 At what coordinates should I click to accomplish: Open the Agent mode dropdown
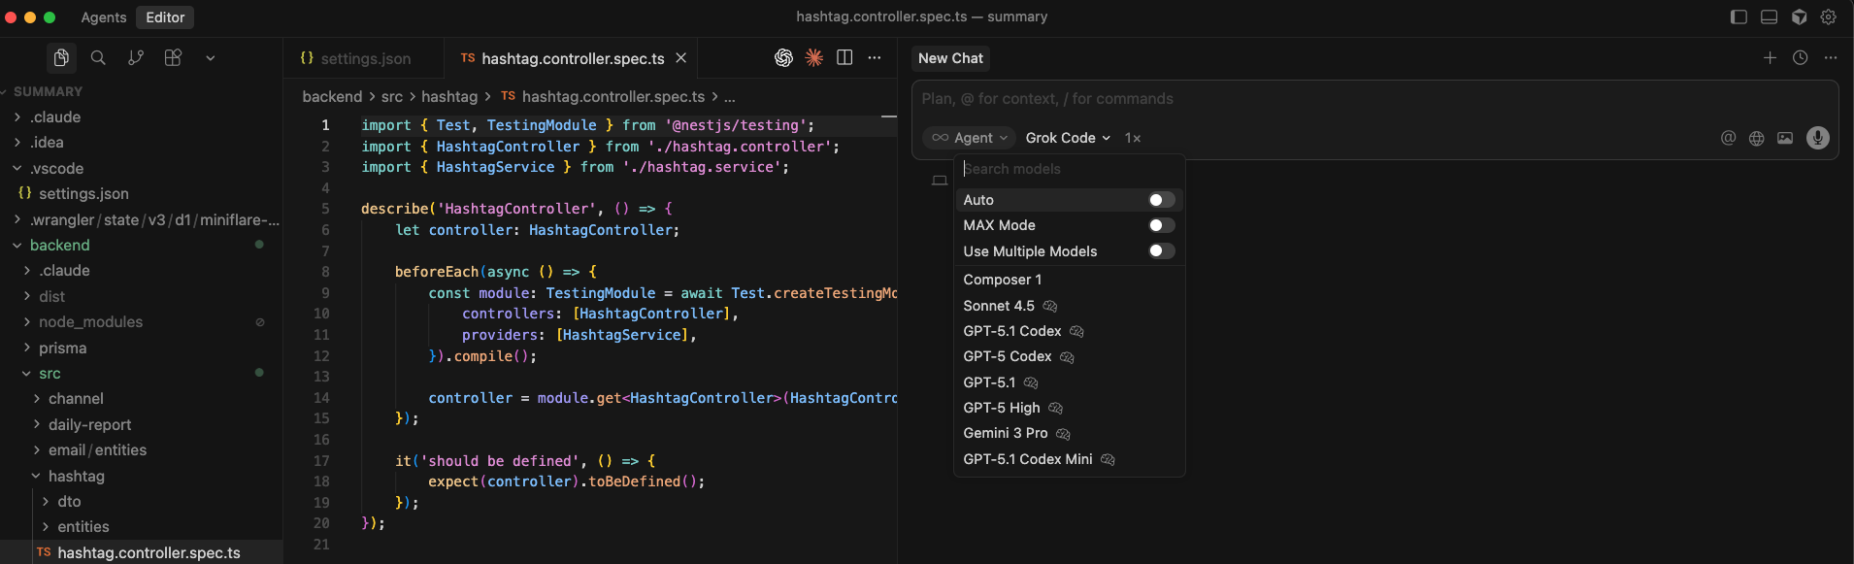[x=970, y=138]
